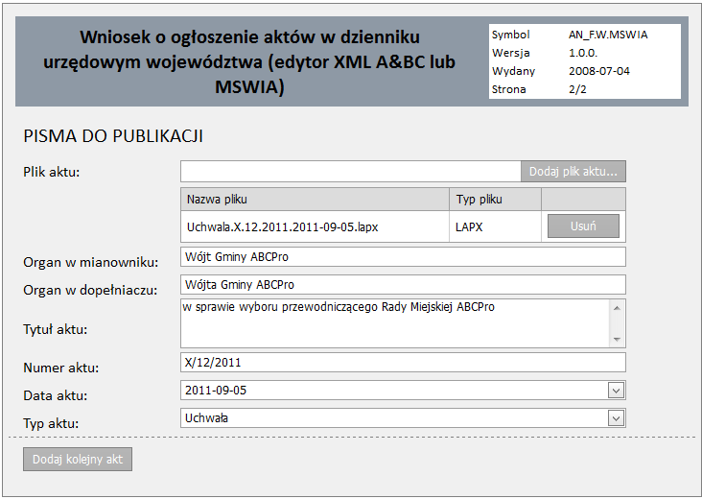Click the 'Typ aktu:' label
The image size is (702, 499).
tap(51, 424)
